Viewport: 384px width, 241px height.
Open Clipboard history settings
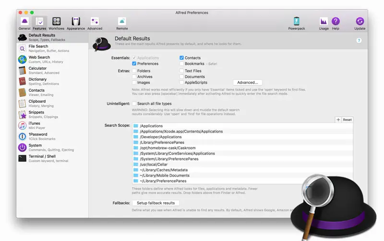pos(52,104)
